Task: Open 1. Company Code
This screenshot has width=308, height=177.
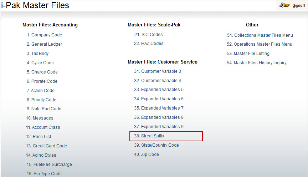Action: [45, 35]
